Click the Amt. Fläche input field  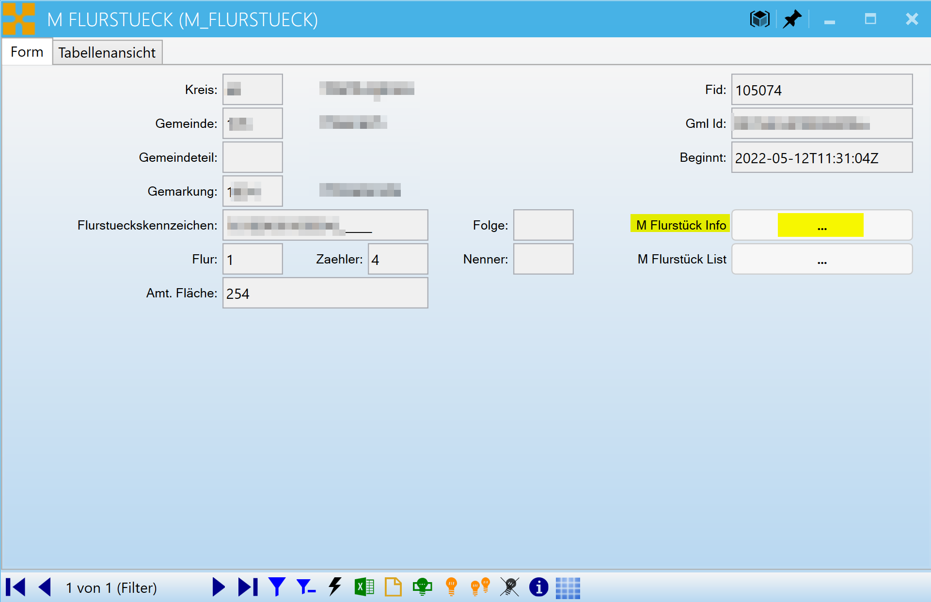[325, 293]
